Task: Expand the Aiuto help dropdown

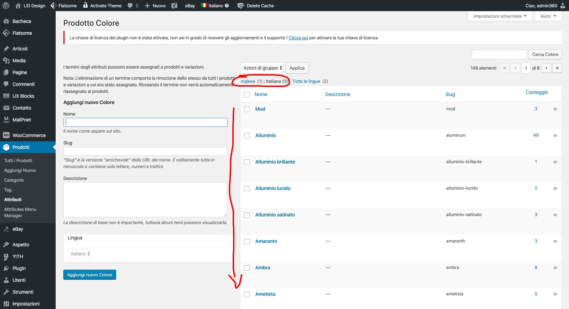Action: tap(548, 16)
